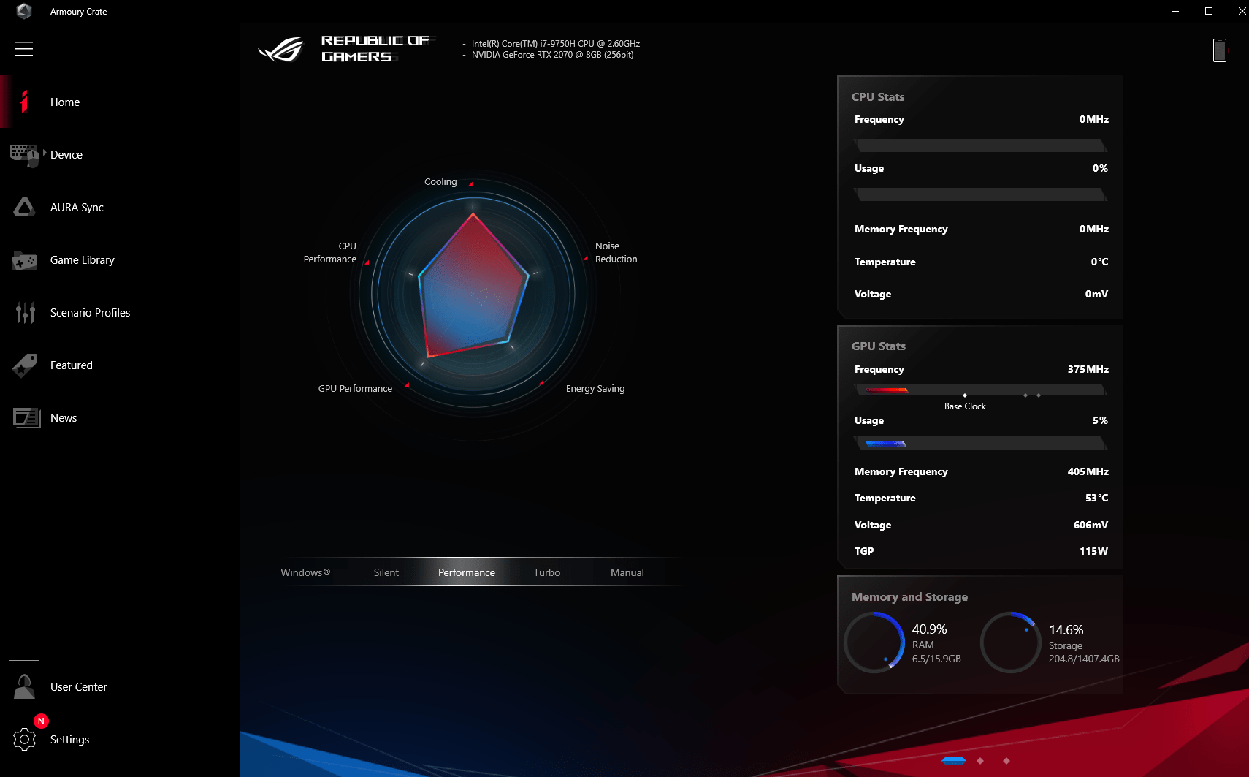Select the Performance operating mode
Screen dimensions: 1249x777
(x=467, y=572)
